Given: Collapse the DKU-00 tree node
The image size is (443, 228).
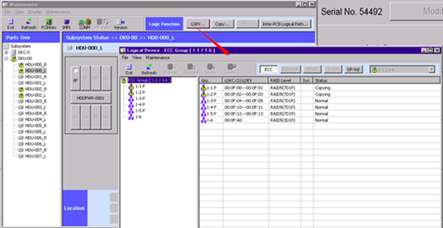Looking at the screenshot, I should 7,58.
